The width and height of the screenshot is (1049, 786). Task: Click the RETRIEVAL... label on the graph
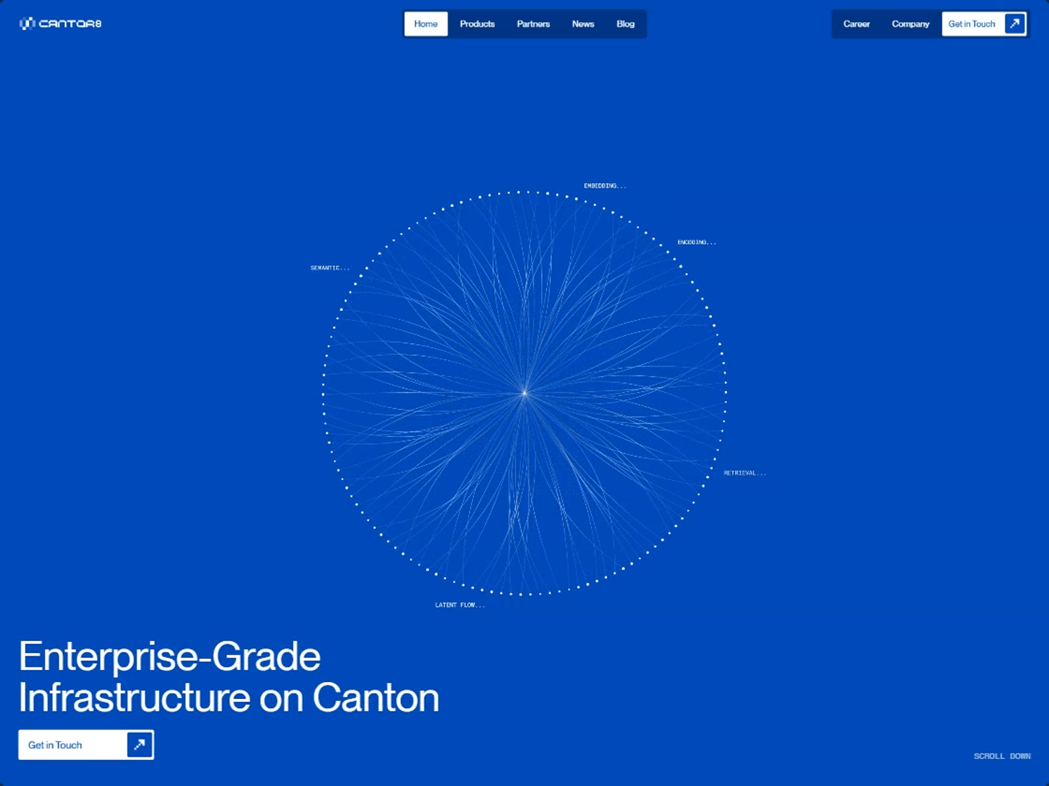point(744,473)
